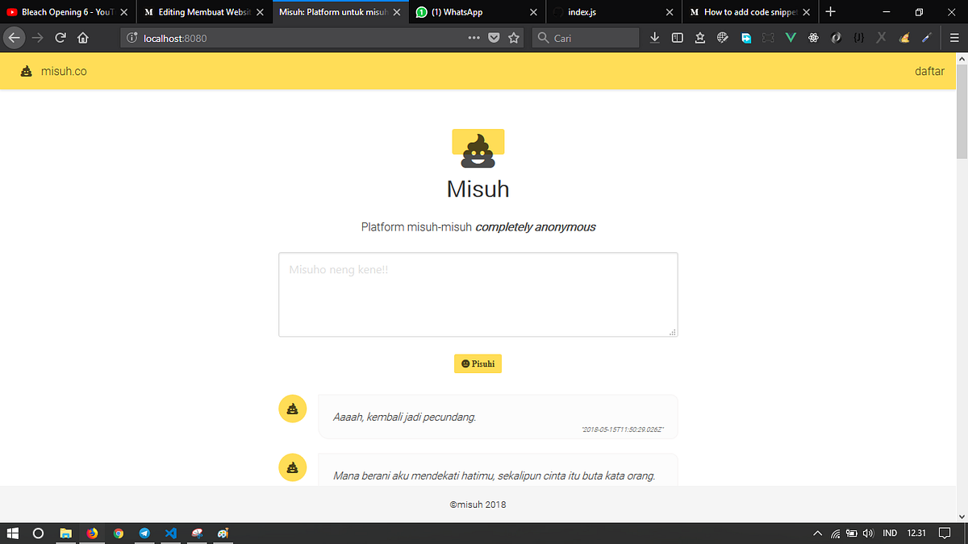Click the Misuho neng kene text area

[x=478, y=293]
